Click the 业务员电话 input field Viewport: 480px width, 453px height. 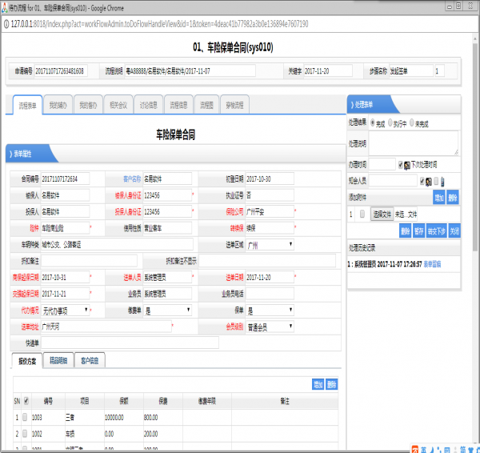[270, 294]
